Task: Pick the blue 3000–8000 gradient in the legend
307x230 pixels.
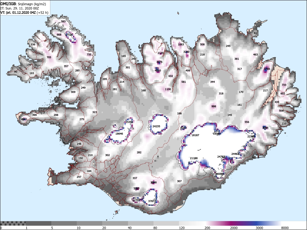Action: (x=269, y=223)
